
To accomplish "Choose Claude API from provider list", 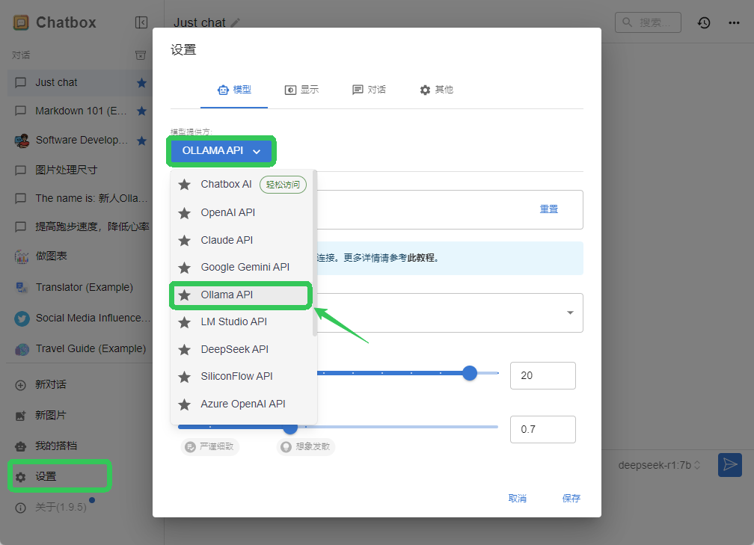I will (242, 240).
